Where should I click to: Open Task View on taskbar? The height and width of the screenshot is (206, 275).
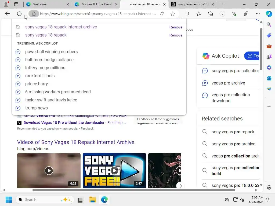[x=80, y=200]
